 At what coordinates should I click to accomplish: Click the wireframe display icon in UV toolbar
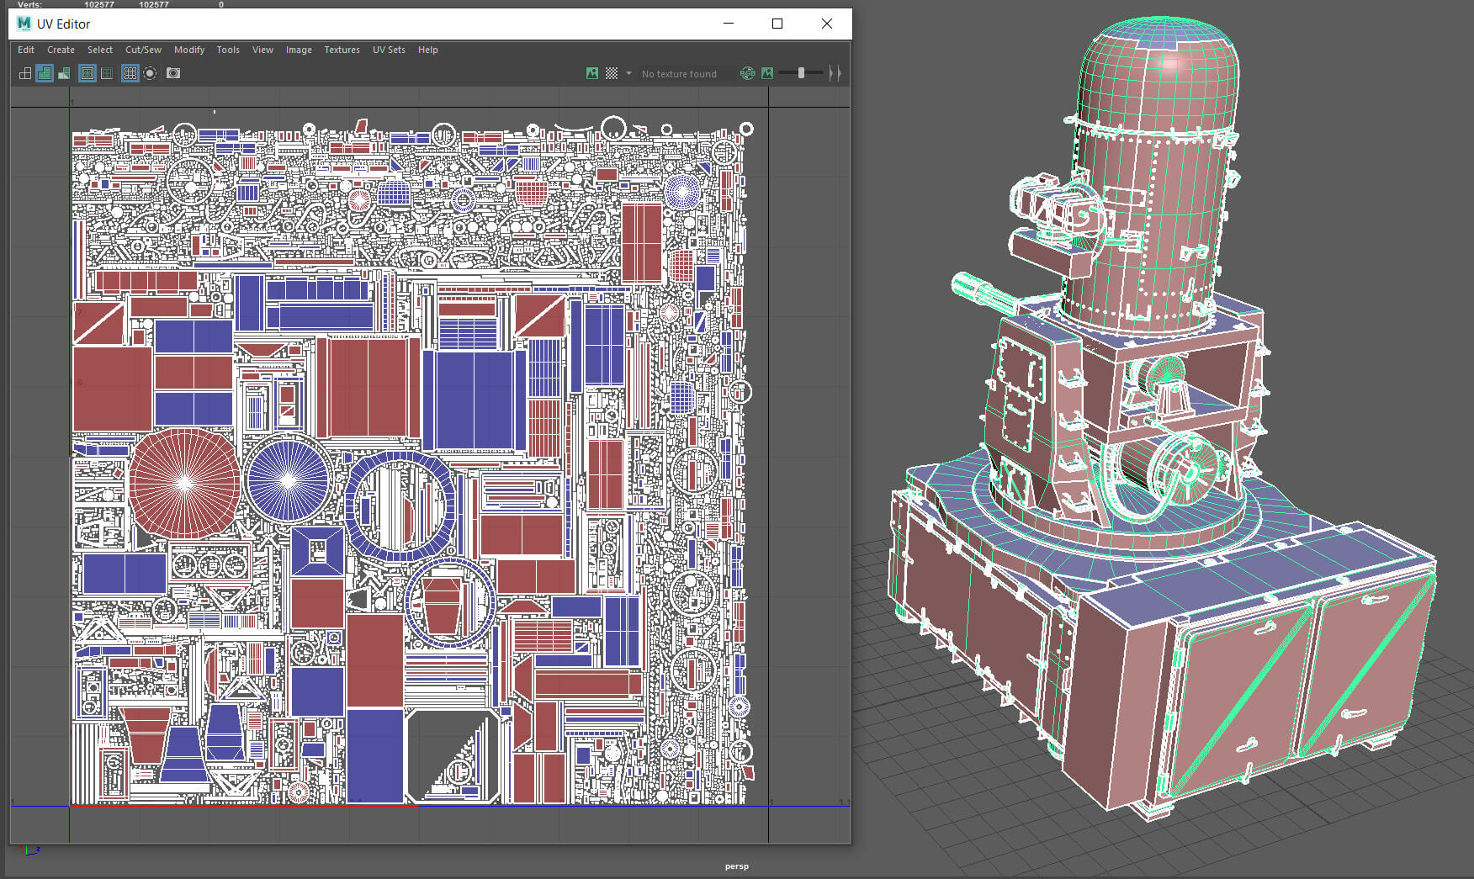click(x=25, y=73)
